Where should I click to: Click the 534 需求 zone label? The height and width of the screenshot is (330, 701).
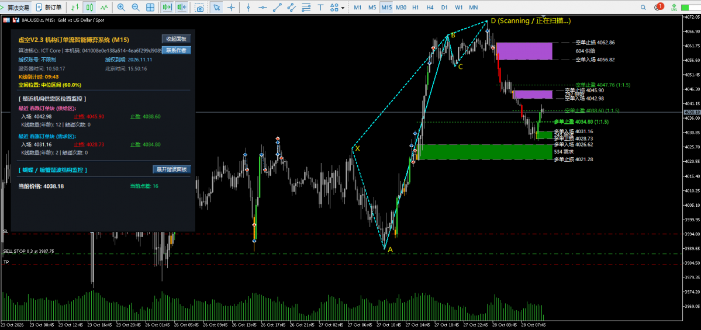pyautogui.click(x=564, y=152)
